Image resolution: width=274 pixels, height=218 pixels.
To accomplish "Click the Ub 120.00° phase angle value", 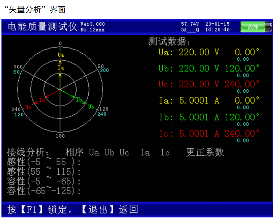I will click(x=242, y=68).
